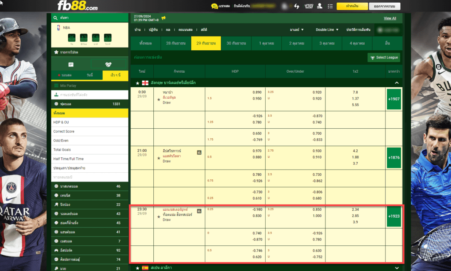451x271 pixels.
Task: Select ping pong sport with count 22
Action: (89, 204)
